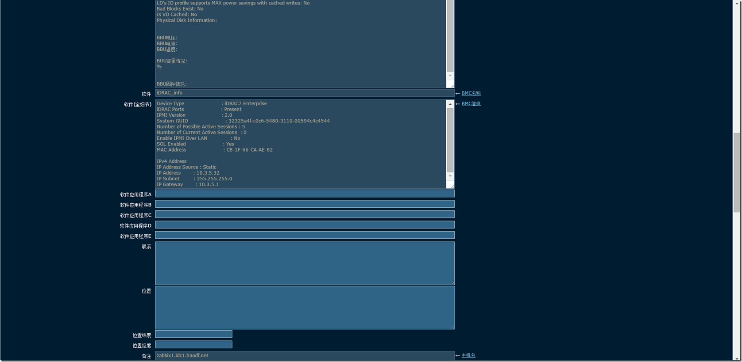Focus the 软件应用程序B input field
Screen dimensions: 742x362
click(x=305, y=204)
